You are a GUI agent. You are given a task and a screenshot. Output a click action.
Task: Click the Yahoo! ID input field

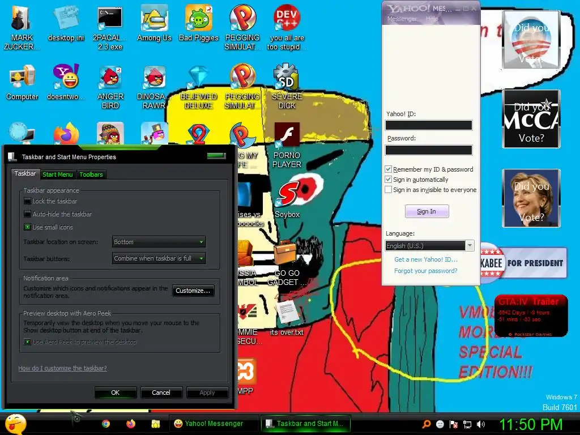[x=429, y=125]
